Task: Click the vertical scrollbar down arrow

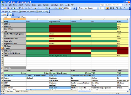Action: [129, 89]
